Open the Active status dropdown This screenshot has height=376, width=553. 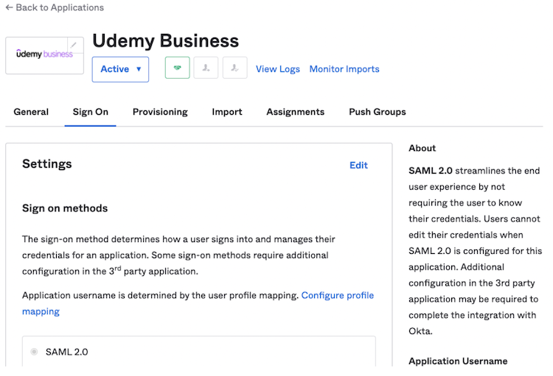(120, 69)
